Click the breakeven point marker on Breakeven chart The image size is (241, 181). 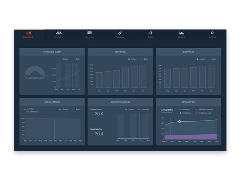179,122
